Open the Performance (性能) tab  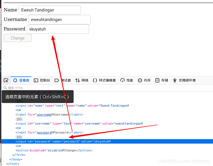tap(127, 80)
